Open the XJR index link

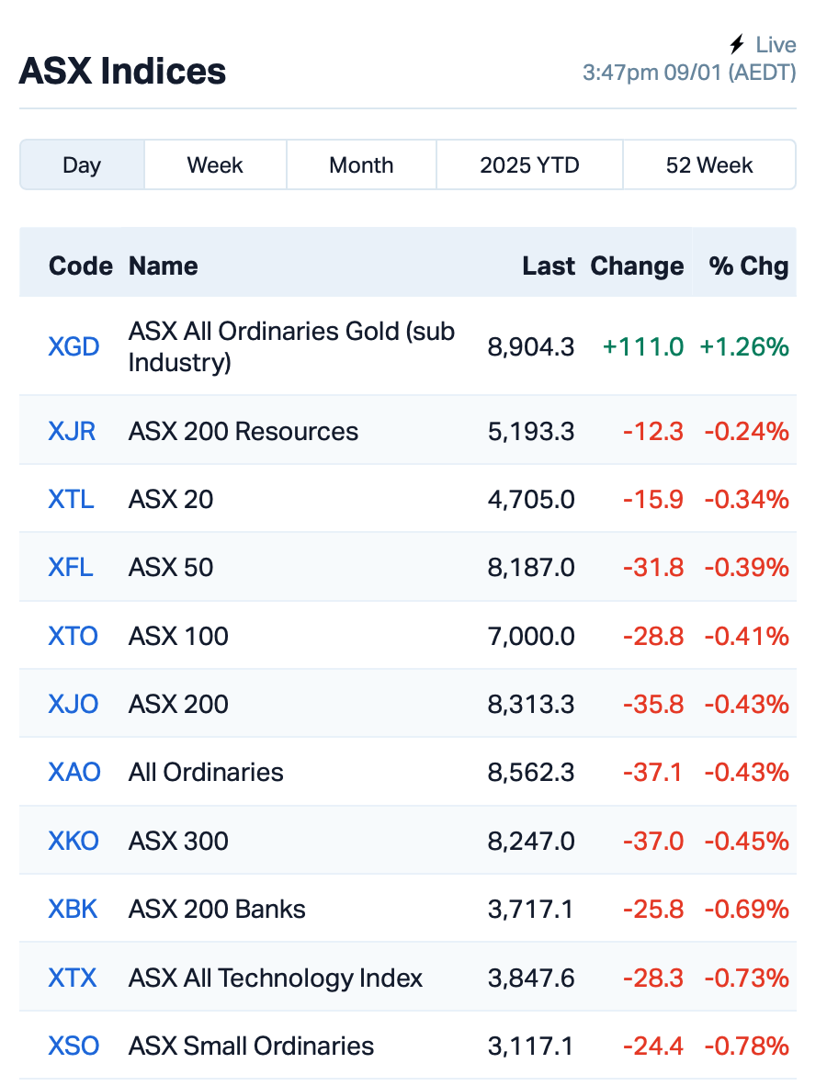click(x=72, y=431)
